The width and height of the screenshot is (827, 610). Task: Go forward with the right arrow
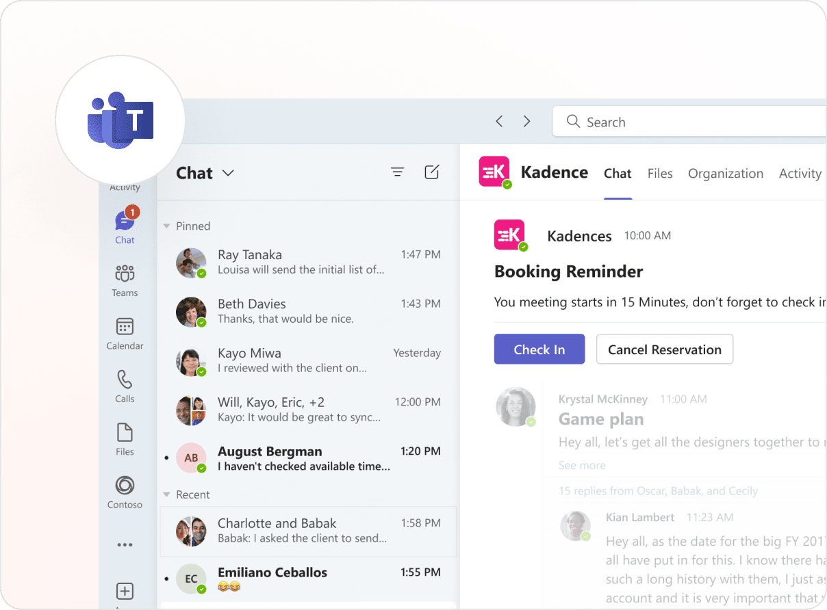(x=526, y=121)
